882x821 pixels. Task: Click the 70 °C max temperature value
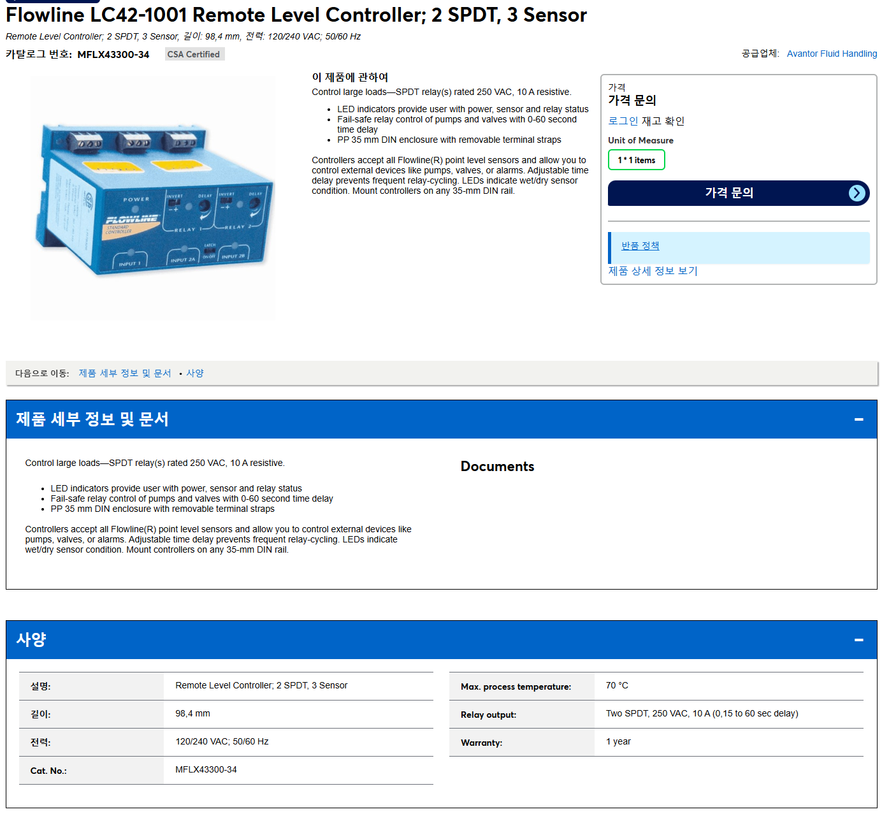point(617,686)
